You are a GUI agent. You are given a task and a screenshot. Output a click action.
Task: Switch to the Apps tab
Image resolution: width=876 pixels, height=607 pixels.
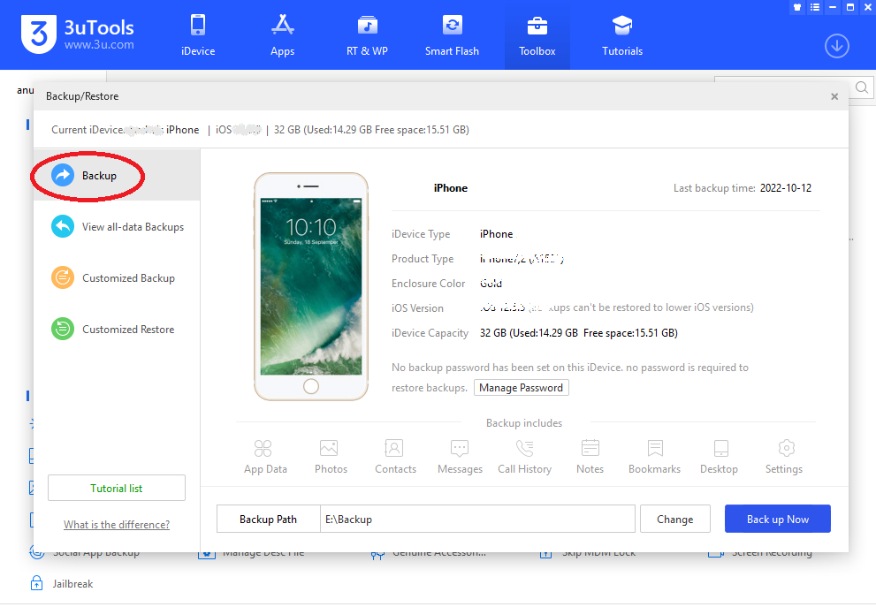click(282, 35)
